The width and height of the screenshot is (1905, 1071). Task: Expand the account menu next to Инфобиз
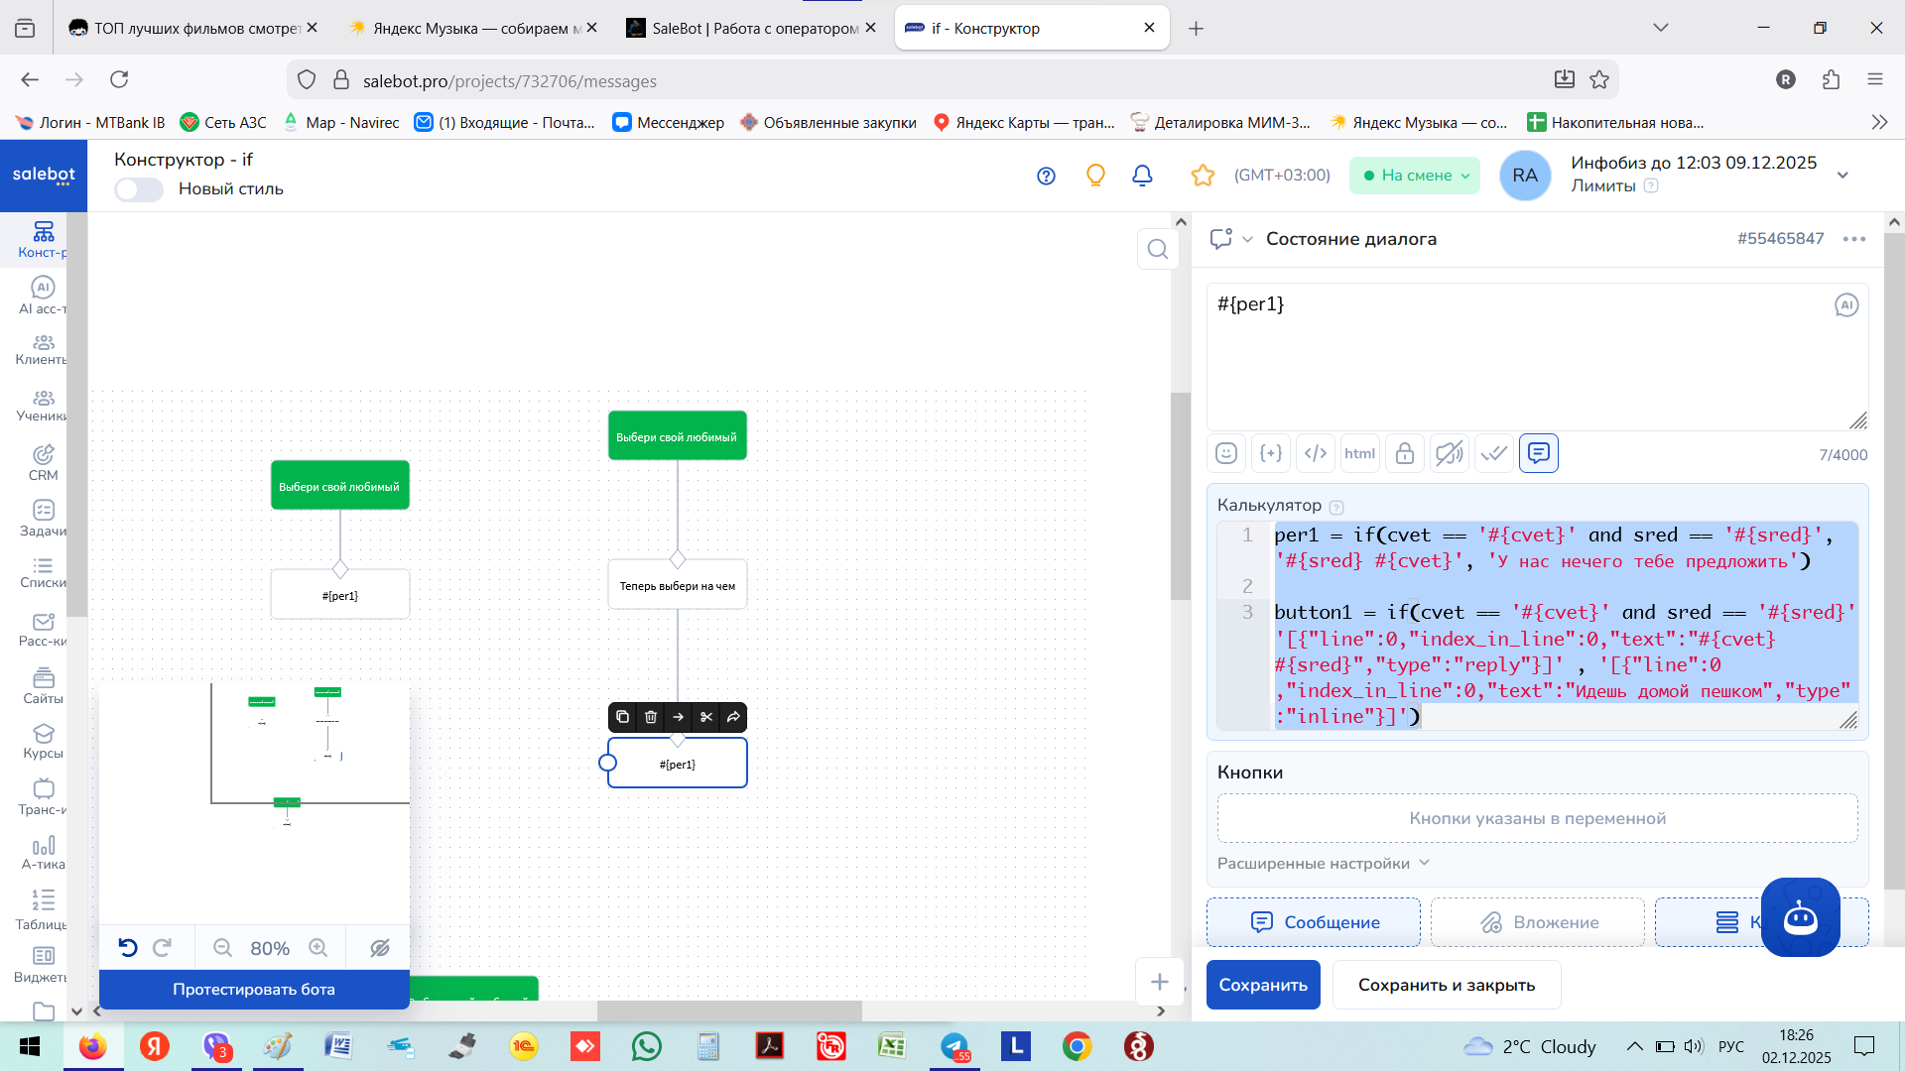[x=1842, y=176]
